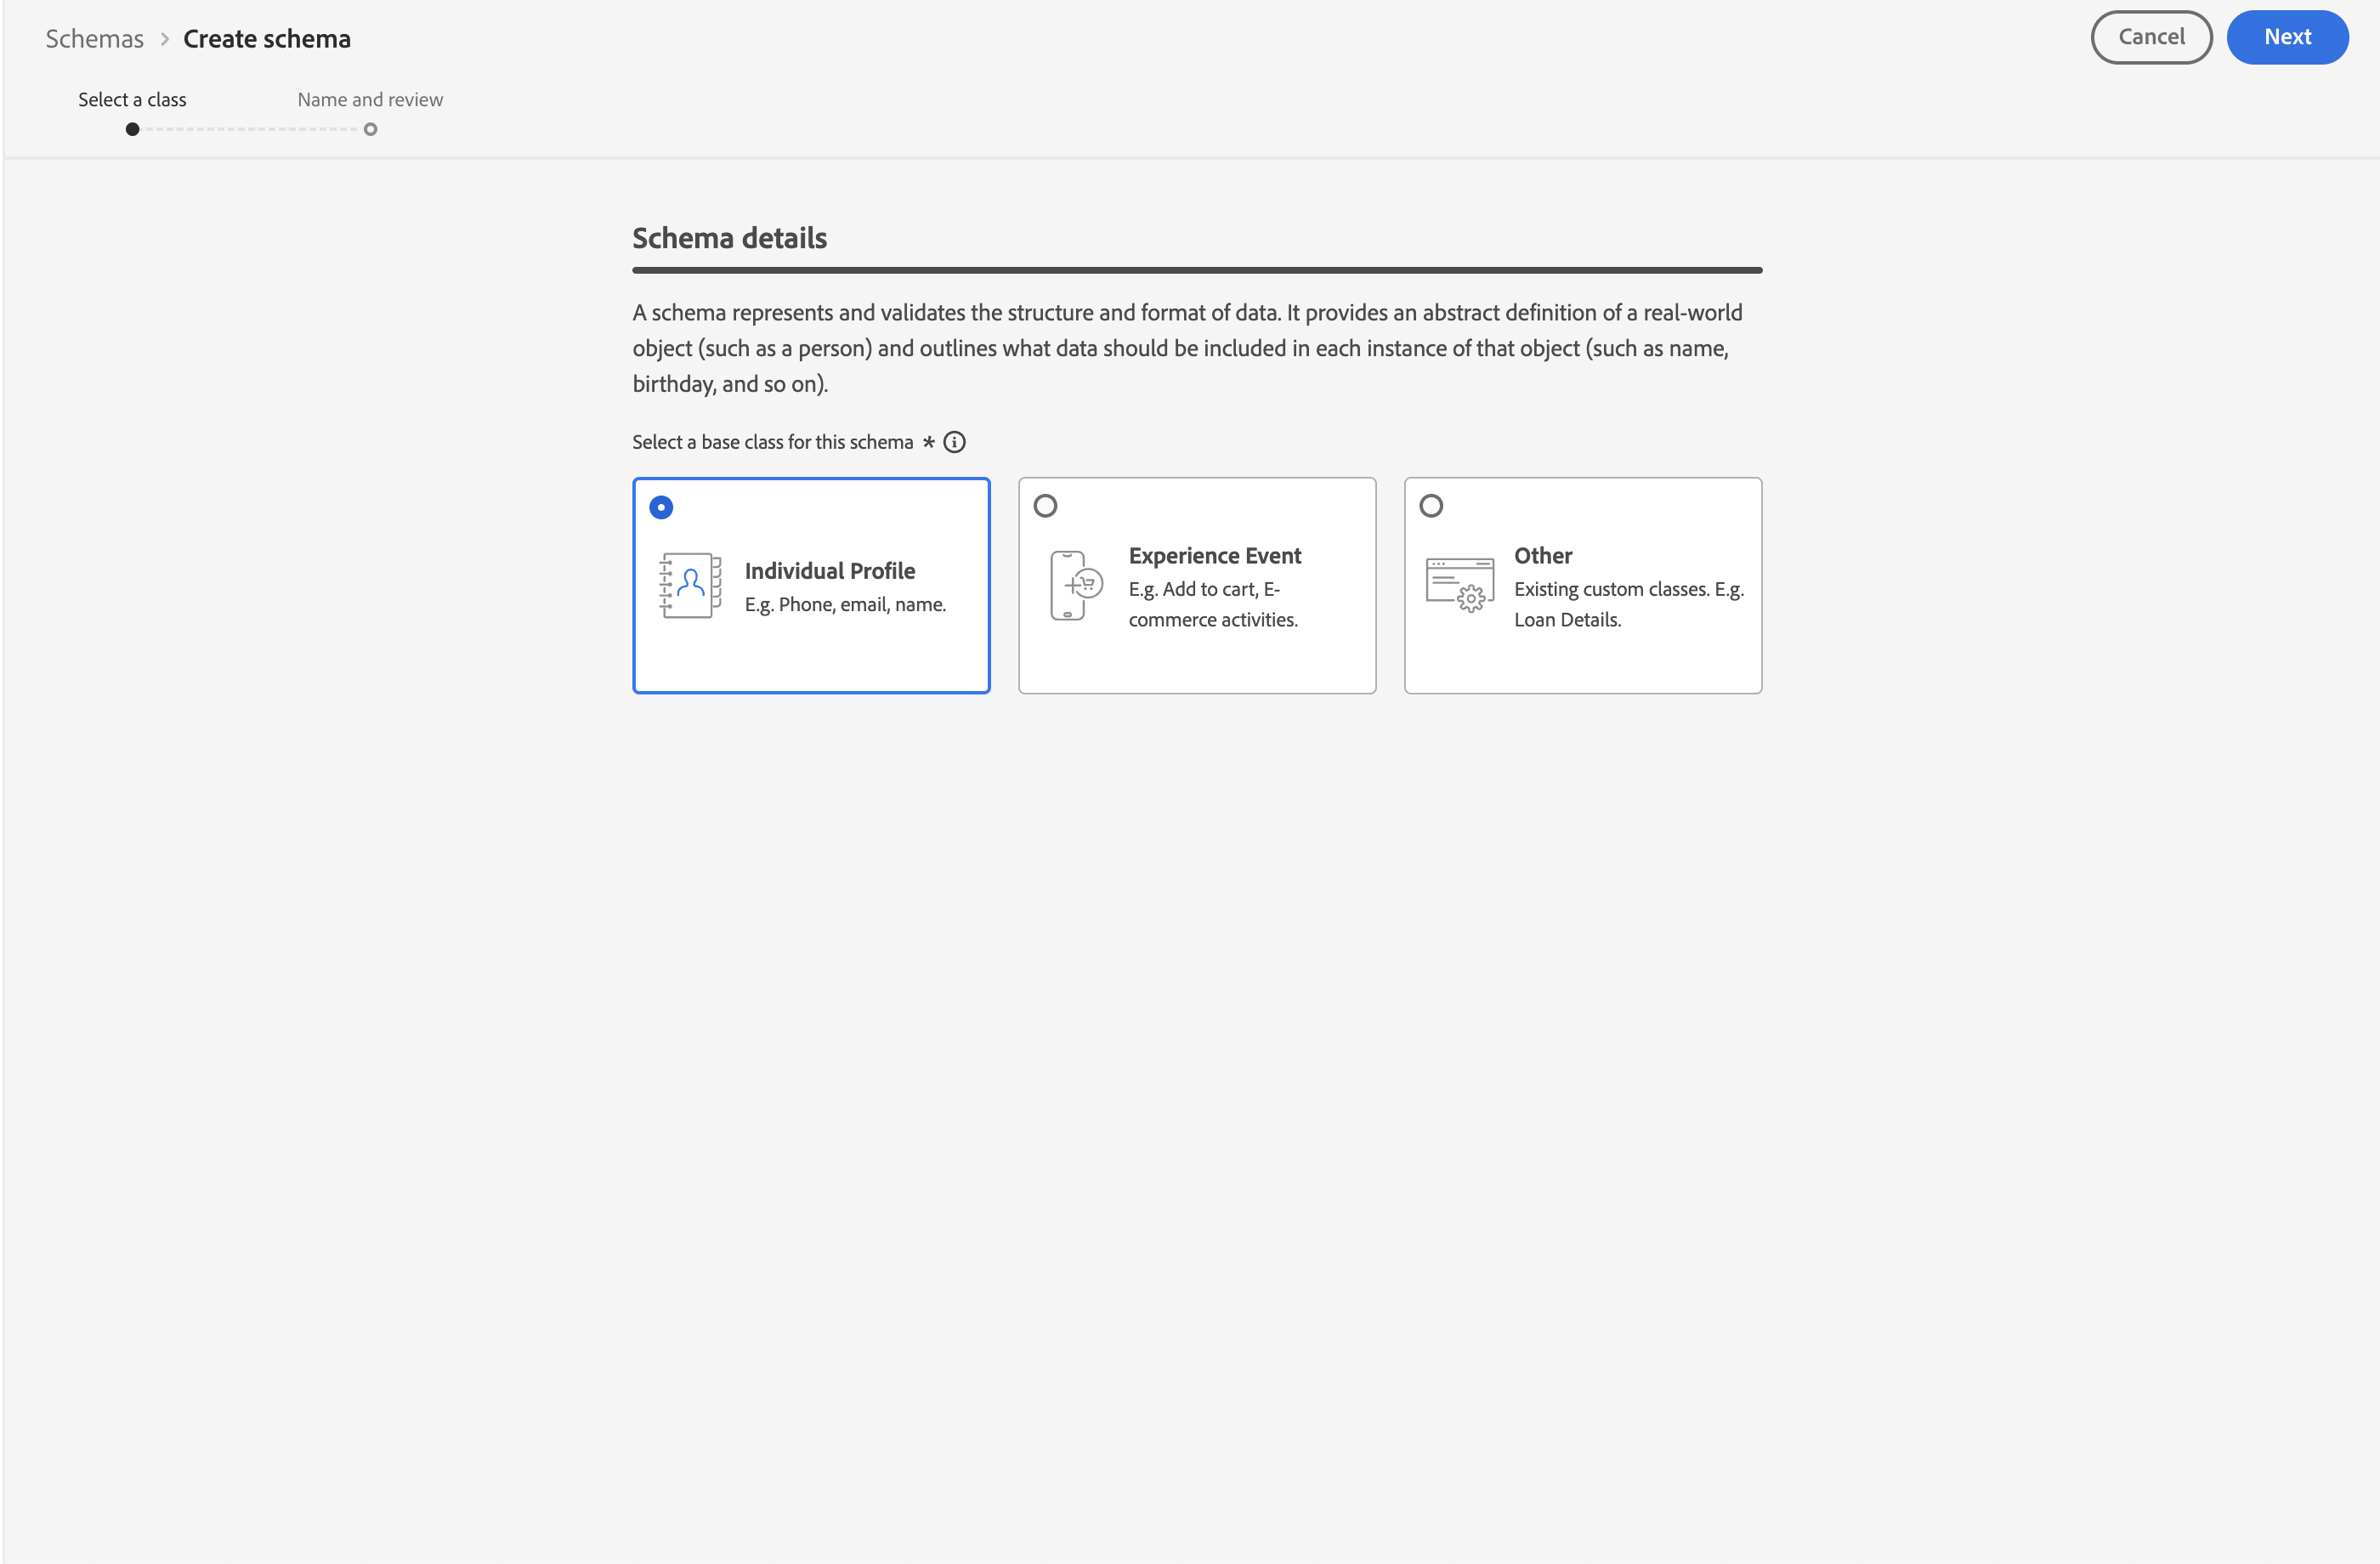The height and width of the screenshot is (1564, 2380).
Task: Select the Individual Profile radio button
Action: coord(661,508)
